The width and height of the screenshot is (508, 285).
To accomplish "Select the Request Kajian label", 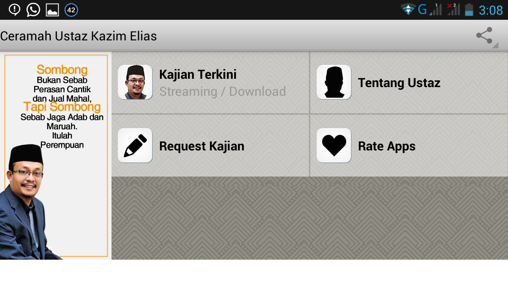I will coord(202,146).
